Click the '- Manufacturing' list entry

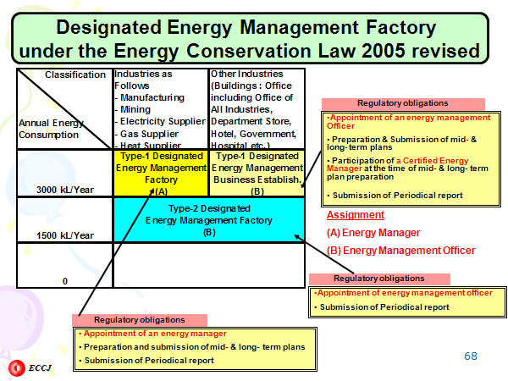[149, 98]
